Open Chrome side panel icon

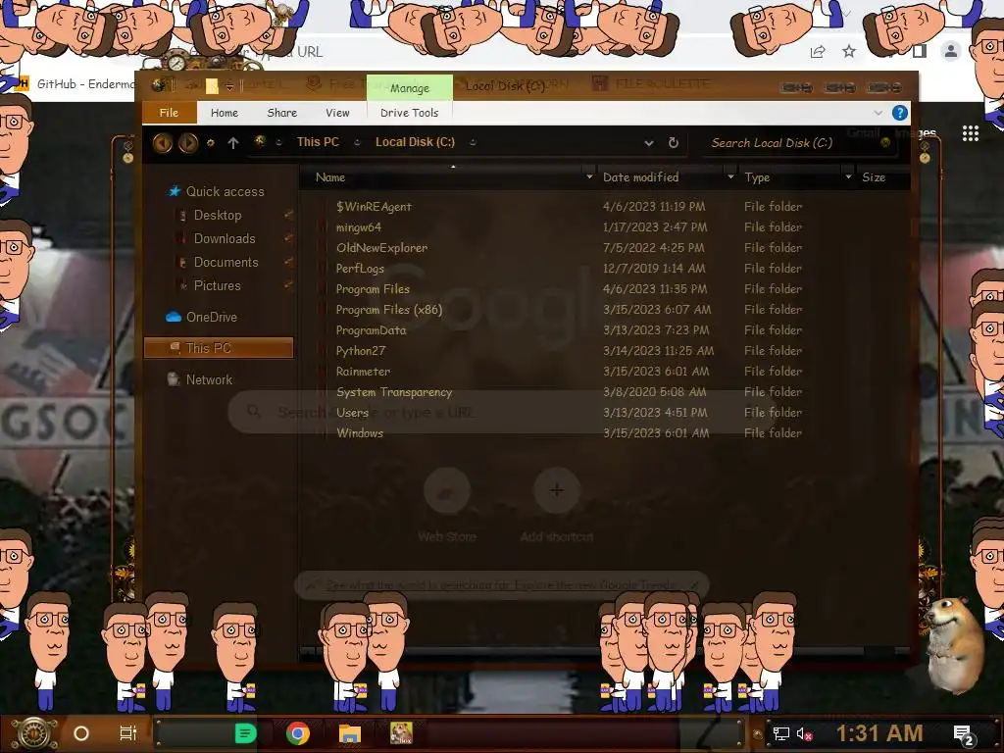click(x=920, y=51)
